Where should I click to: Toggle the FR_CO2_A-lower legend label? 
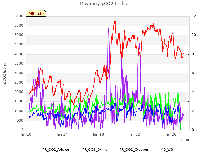[x=56, y=149]
